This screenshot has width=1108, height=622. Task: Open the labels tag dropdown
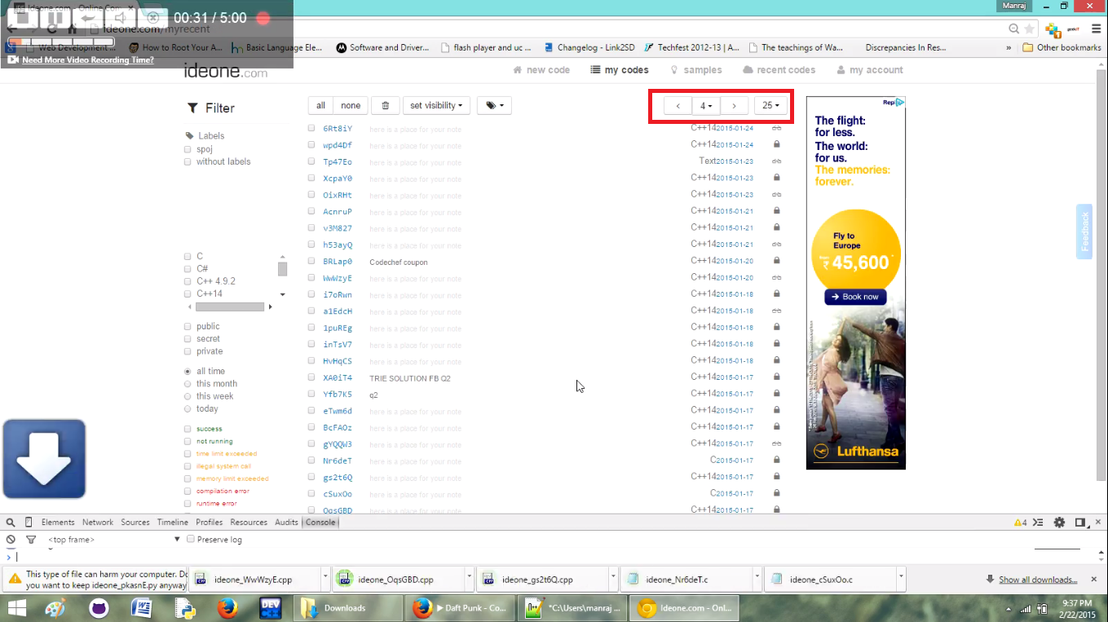[494, 105]
